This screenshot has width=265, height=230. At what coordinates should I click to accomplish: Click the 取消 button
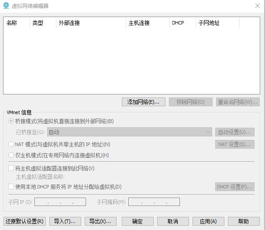[x=173, y=221]
